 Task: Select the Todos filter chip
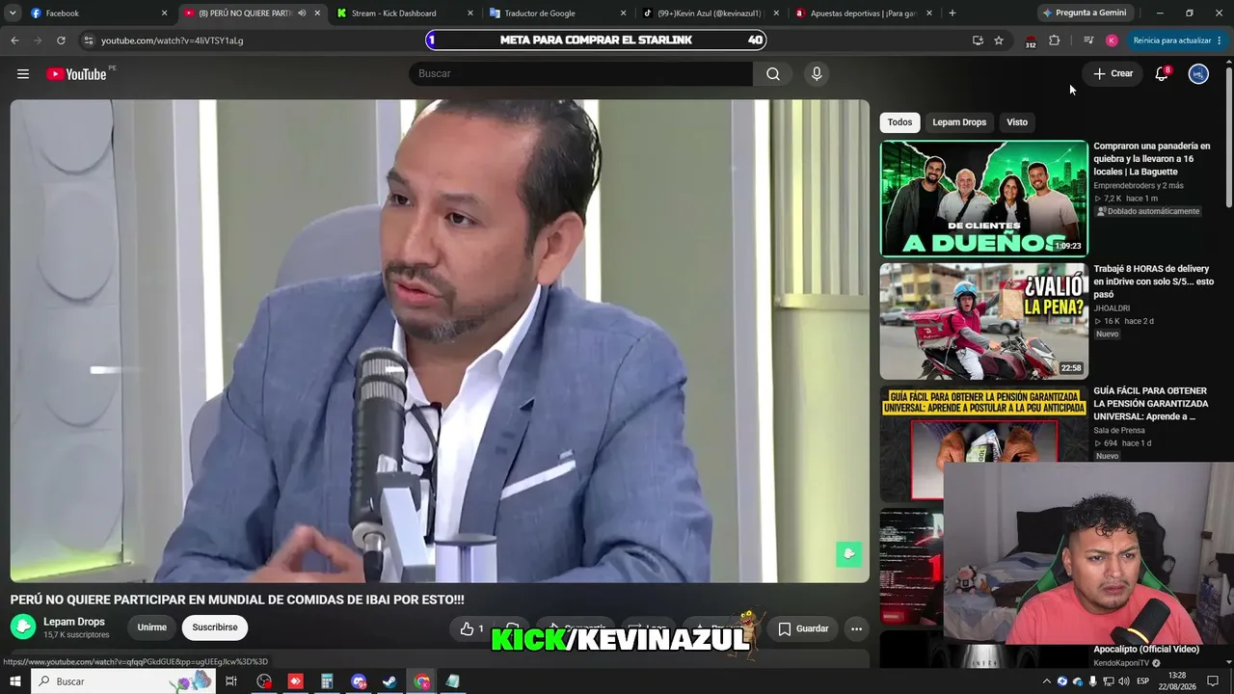point(899,122)
